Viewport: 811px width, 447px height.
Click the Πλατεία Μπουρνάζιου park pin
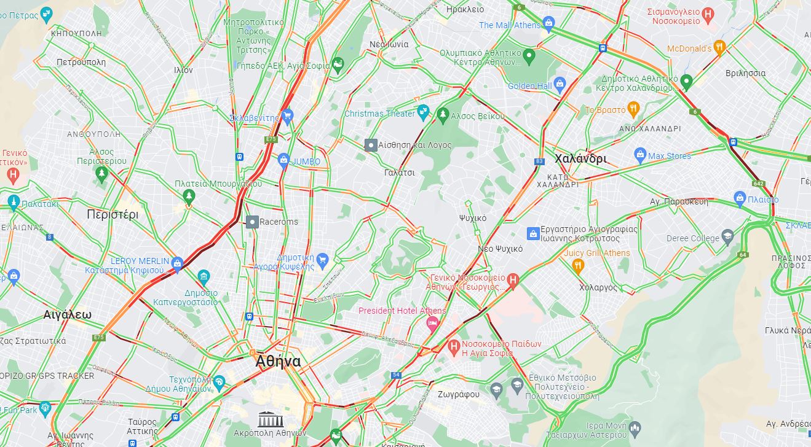189,197
